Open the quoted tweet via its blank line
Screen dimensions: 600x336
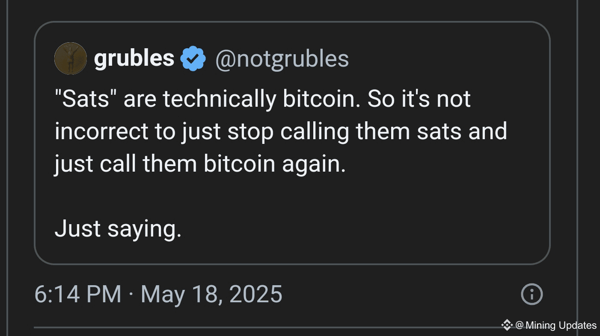point(292,197)
